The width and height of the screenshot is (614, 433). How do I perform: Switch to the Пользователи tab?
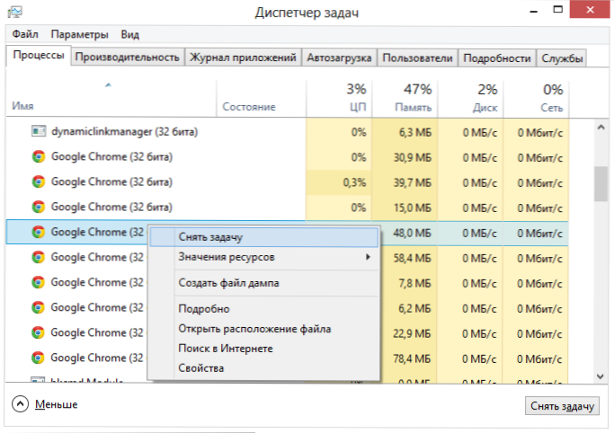[x=417, y=57]
